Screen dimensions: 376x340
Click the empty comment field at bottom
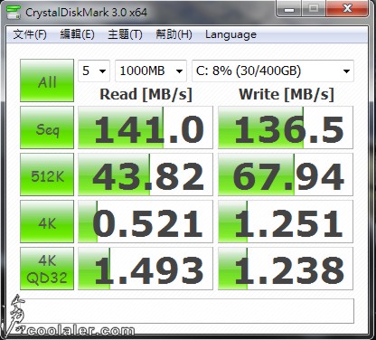tap(187, 311)
